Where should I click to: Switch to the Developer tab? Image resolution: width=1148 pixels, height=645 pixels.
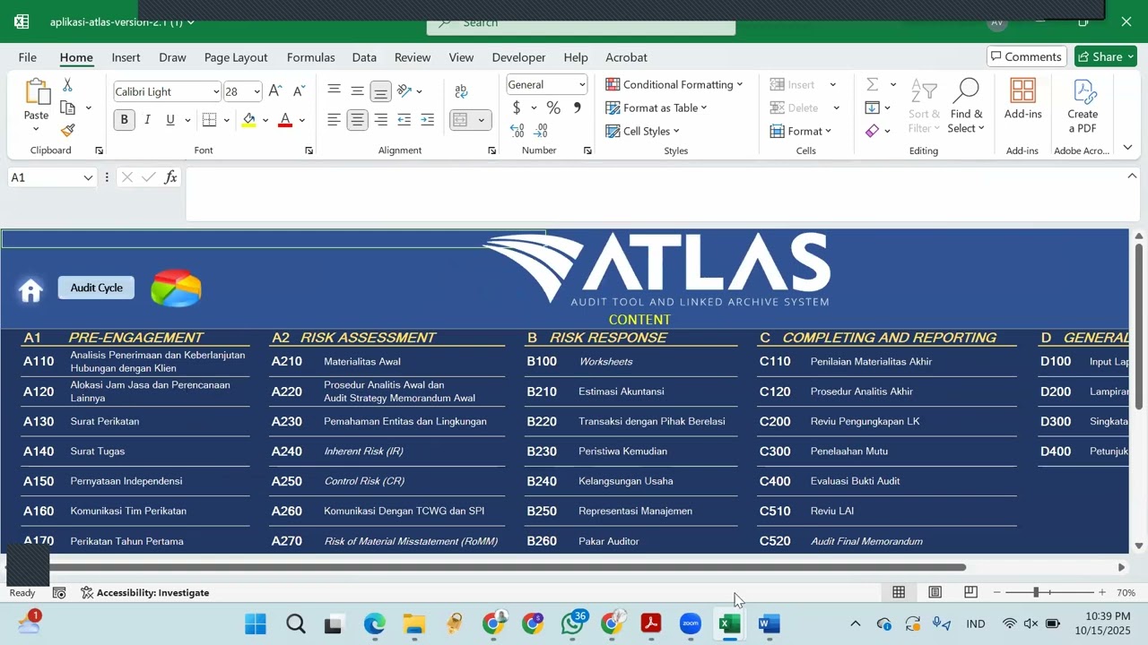pos(518,57)
